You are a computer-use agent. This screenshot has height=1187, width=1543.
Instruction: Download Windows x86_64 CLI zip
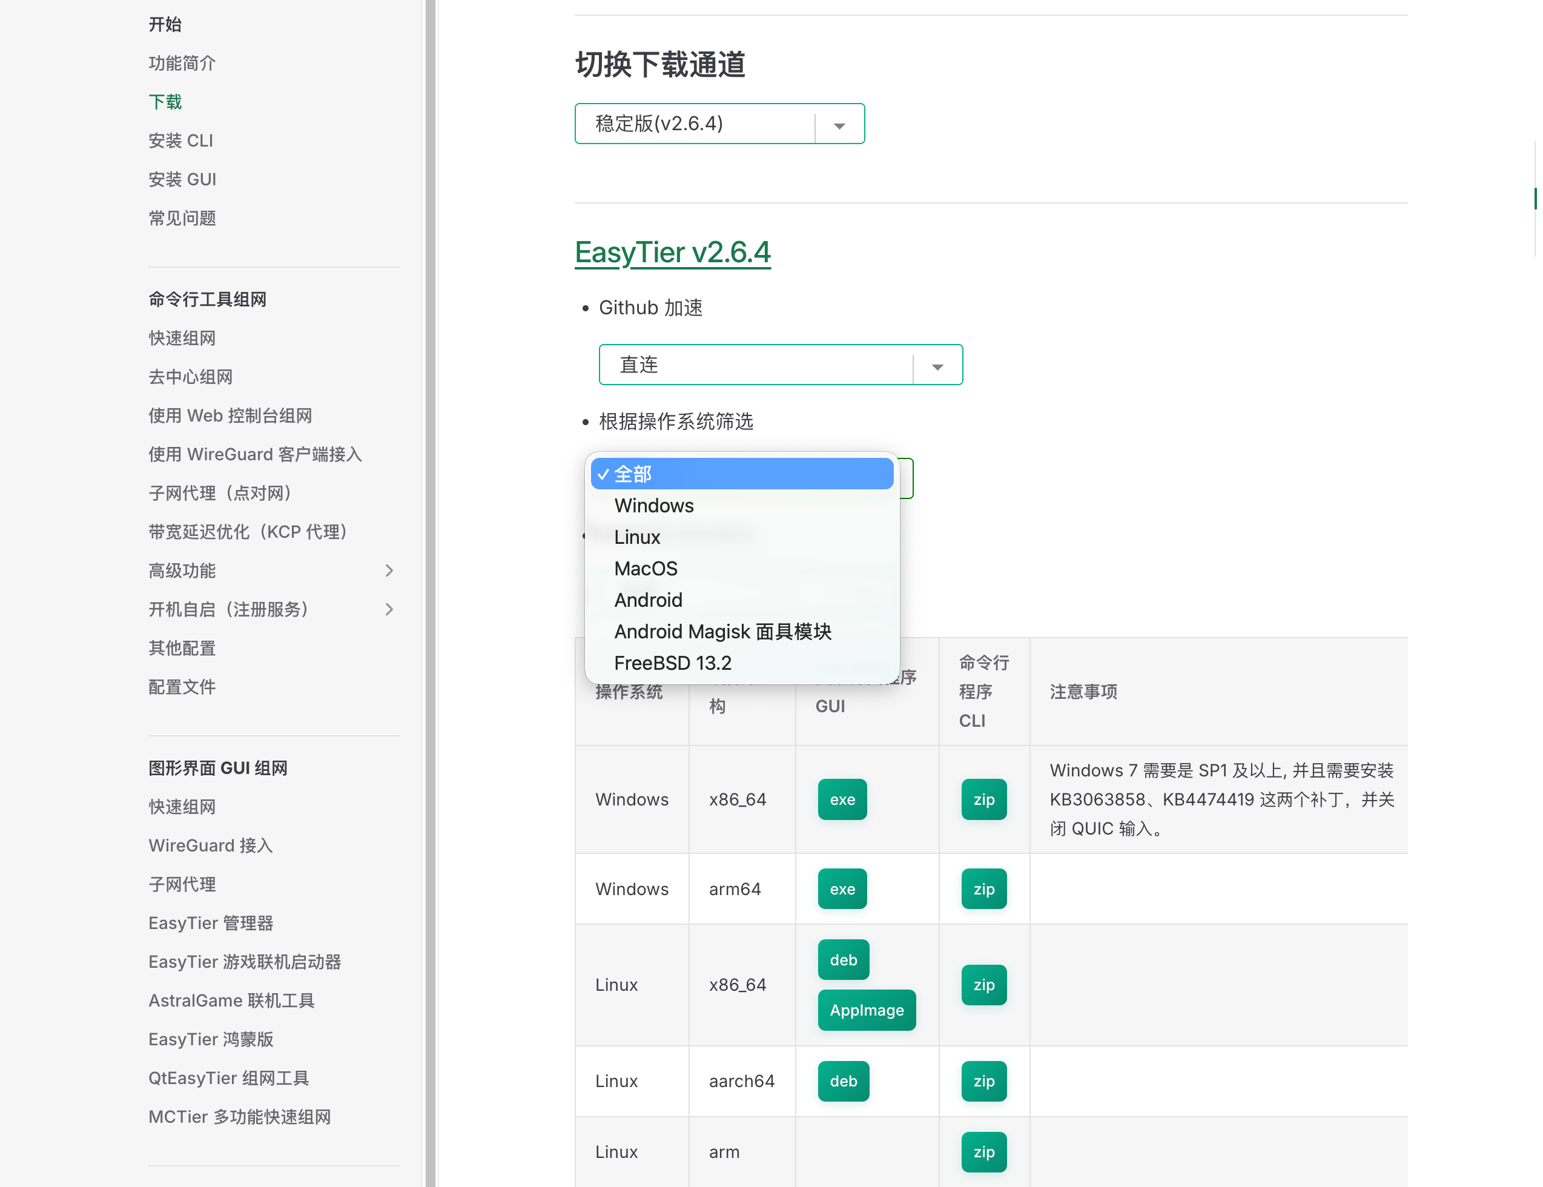[x=983, y=799]
